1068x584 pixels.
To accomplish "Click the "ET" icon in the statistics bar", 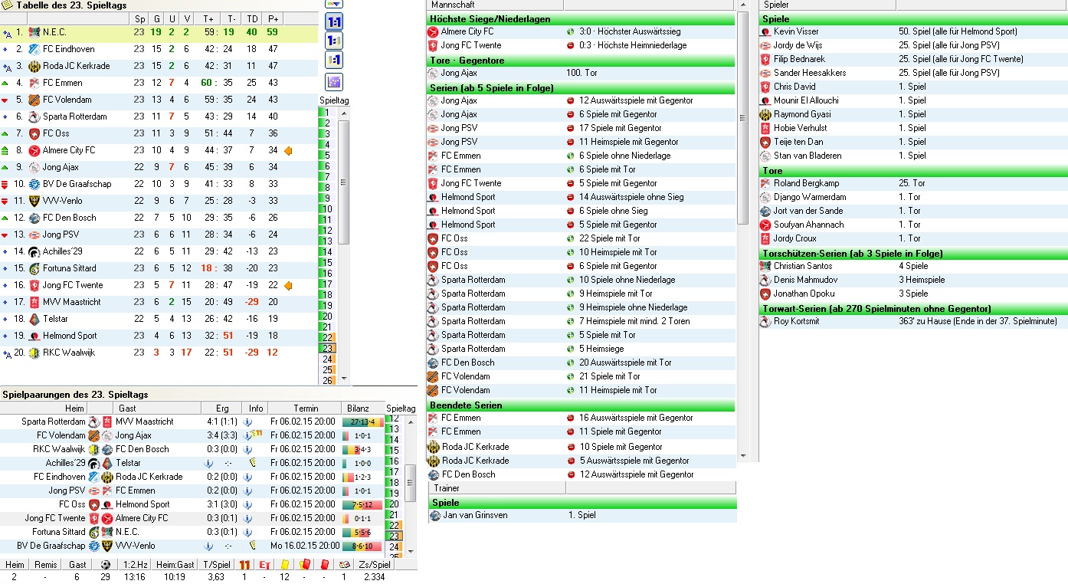I will 265,565.
